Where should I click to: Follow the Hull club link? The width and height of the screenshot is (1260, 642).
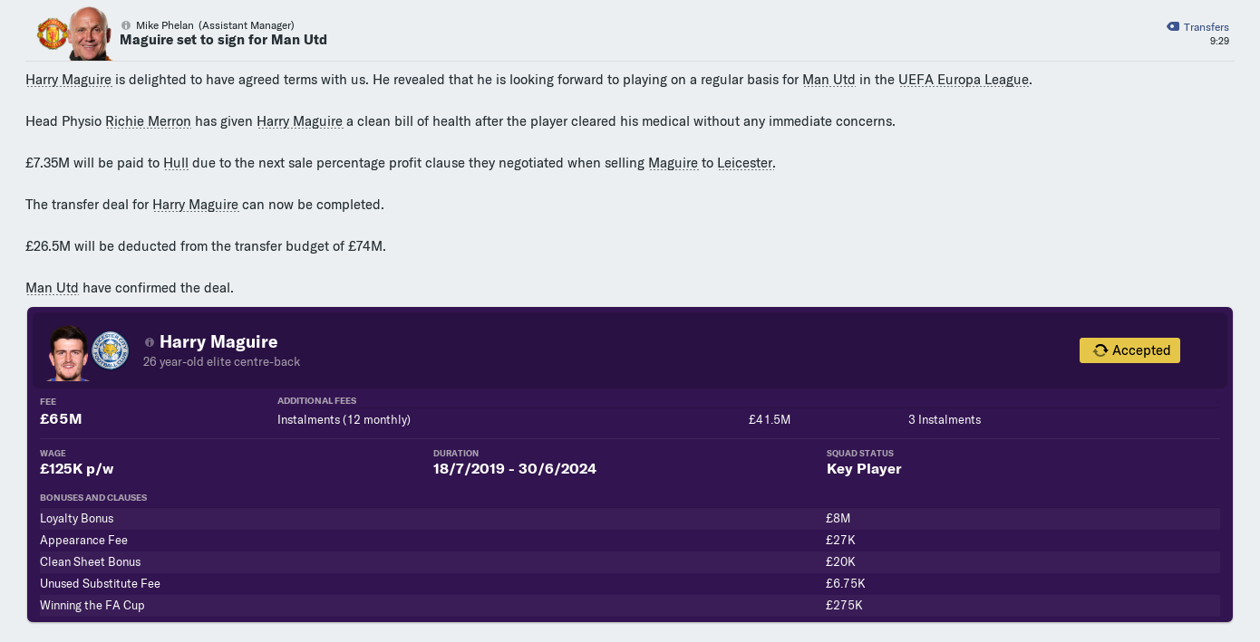pyautogui.click(x=176, y=163)
